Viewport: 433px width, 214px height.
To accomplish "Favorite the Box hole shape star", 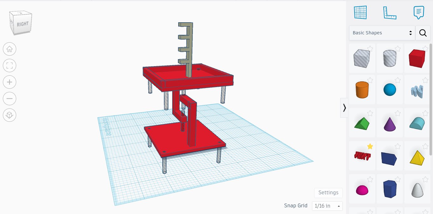I will click(x=370, y=49).
